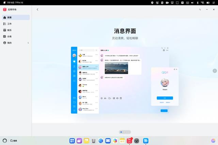This screenshot has width=218, height=145.
Task: Open the 探索 section in sidebar
Action: (x=16, y=17)
